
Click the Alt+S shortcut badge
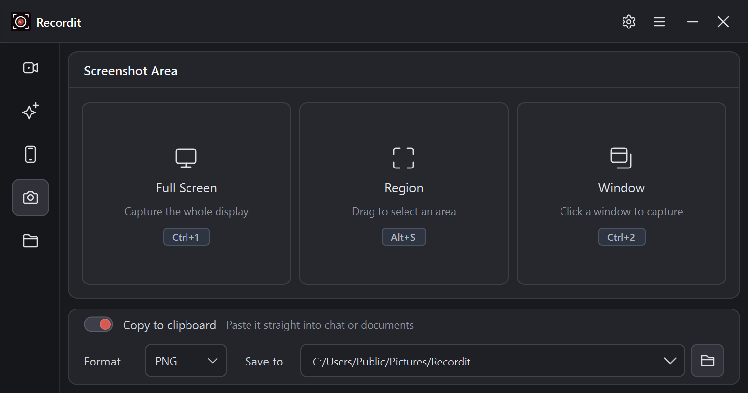[x=404, y=237]
